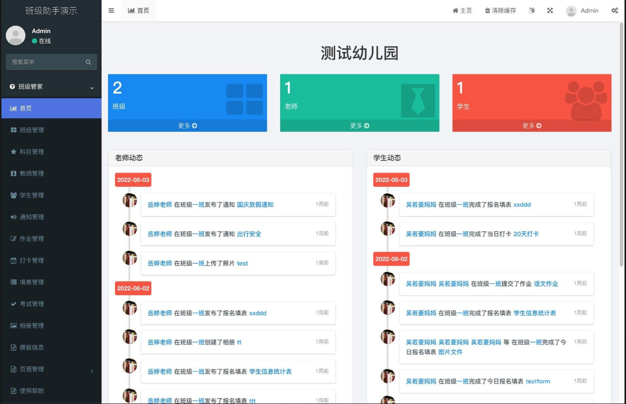The width and height of the screenshot is (626, 404).
Task: Click the 打卡管理 calendar icon
Action: coord(13,260)
